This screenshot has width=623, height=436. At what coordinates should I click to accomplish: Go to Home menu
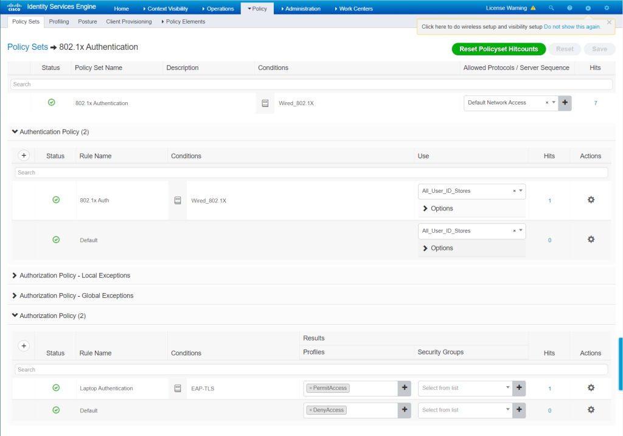coord(121,9)
